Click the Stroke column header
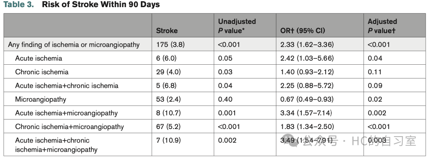 click(167, 31)
